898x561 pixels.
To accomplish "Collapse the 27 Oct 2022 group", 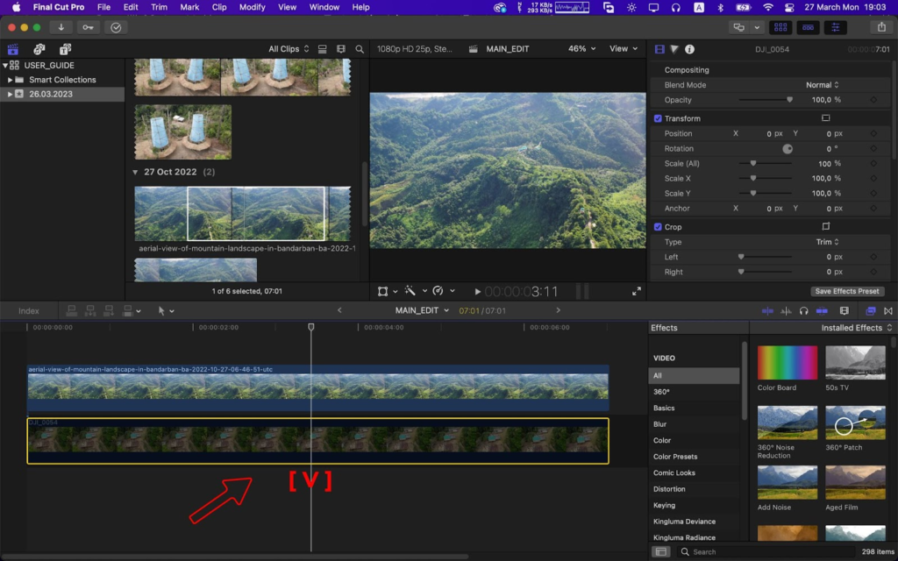I will coord(135,173).
